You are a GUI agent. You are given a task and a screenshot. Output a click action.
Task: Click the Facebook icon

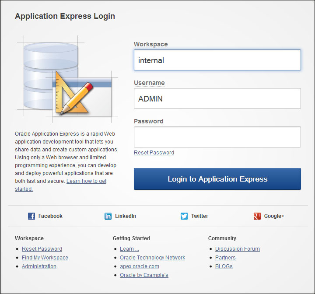pyautogui.click(x=31, y=216)
